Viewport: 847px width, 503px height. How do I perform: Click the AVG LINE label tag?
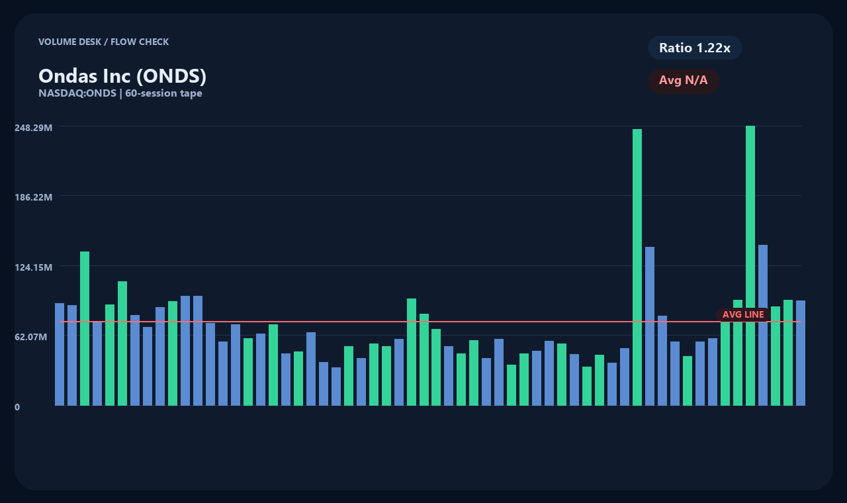point(743,314)
